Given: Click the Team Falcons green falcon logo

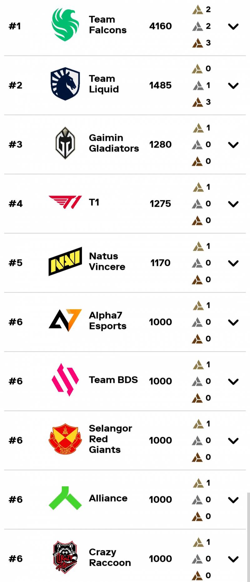Looking at the screenshot, I should tap(65, 25).
